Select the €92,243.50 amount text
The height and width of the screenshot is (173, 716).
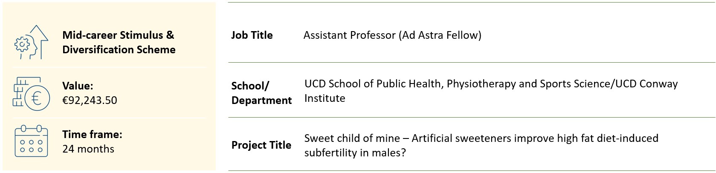tap(90, 100)
